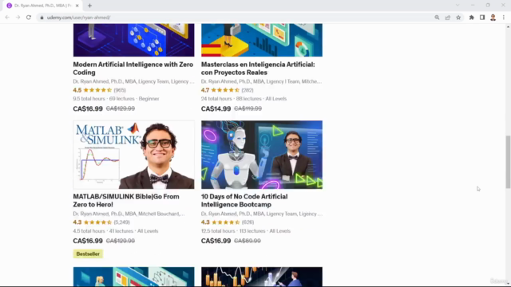Viewport: 511px width, 287px height.
Task: Close the Dr. Ryan Ahmed tab
Action: [x=77, y=6]
